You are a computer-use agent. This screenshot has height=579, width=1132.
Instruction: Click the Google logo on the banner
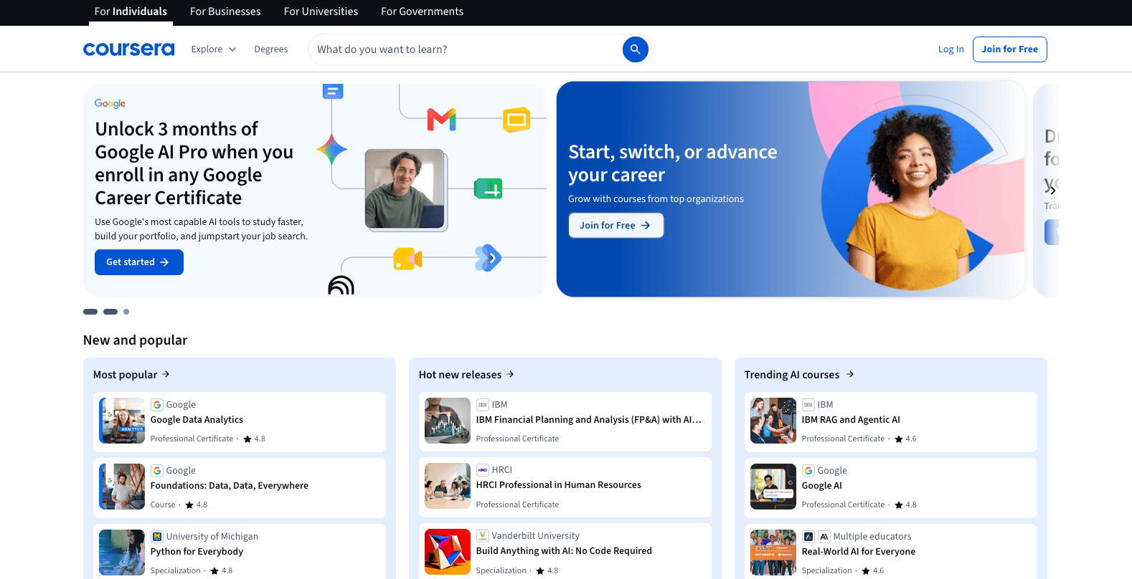coord(110,103)
